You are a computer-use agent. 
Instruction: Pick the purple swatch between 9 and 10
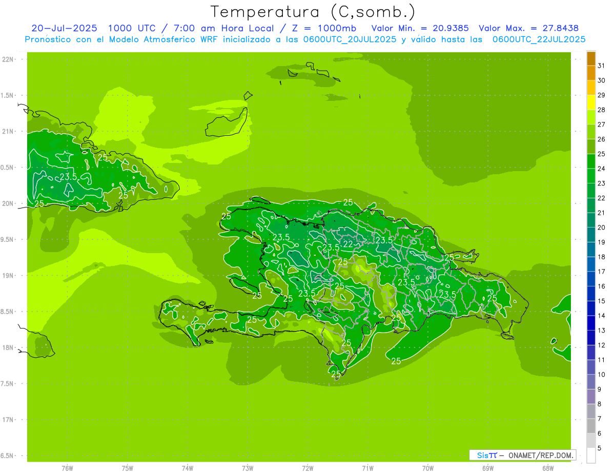tap(591, 382)
